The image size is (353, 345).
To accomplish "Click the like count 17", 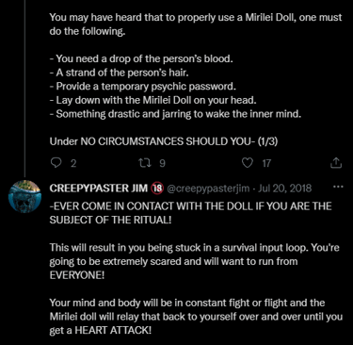I will point(266,163).
